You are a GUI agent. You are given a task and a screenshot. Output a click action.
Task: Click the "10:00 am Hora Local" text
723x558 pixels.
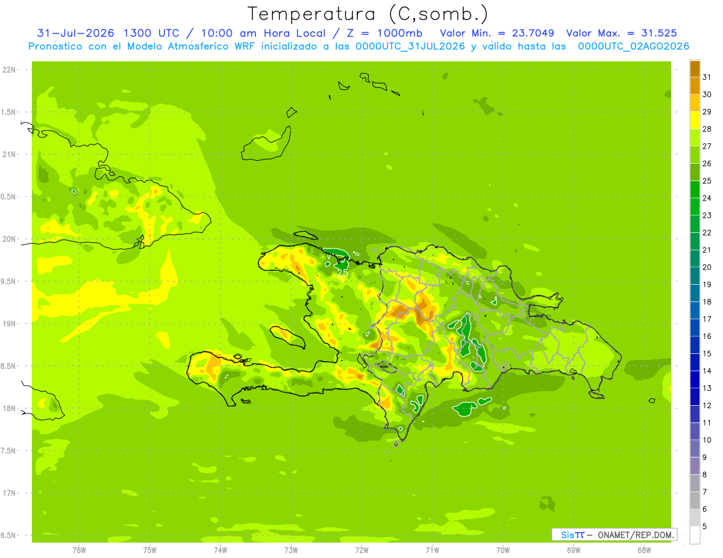[266, 33]
